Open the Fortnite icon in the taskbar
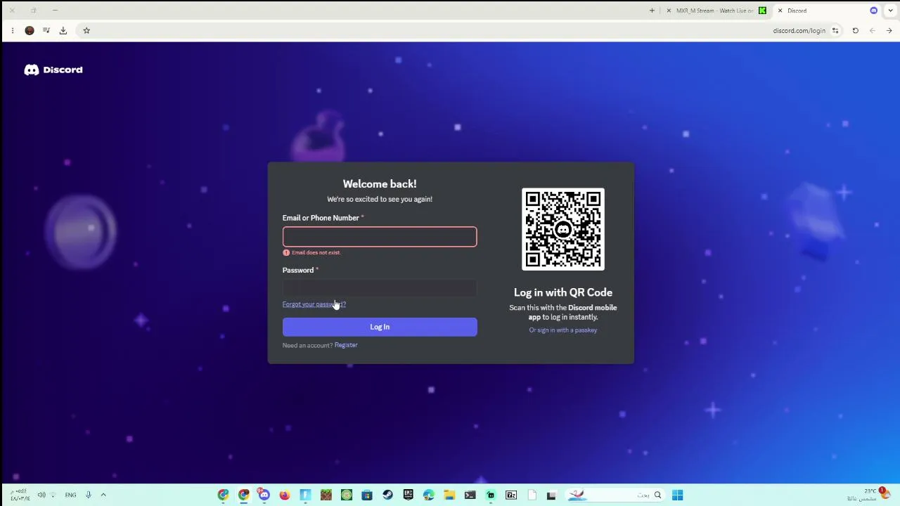The height and width of the screenshot is (506, 900). (305, 495)
